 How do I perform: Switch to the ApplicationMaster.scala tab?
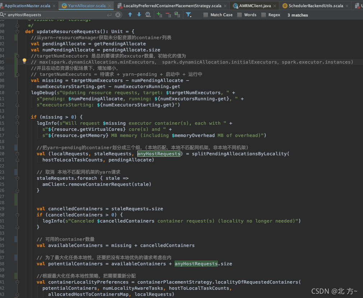click(27, 6)
